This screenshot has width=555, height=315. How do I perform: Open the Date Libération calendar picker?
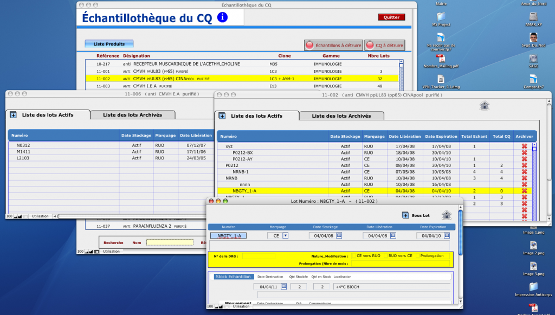[x=393, y=235]
